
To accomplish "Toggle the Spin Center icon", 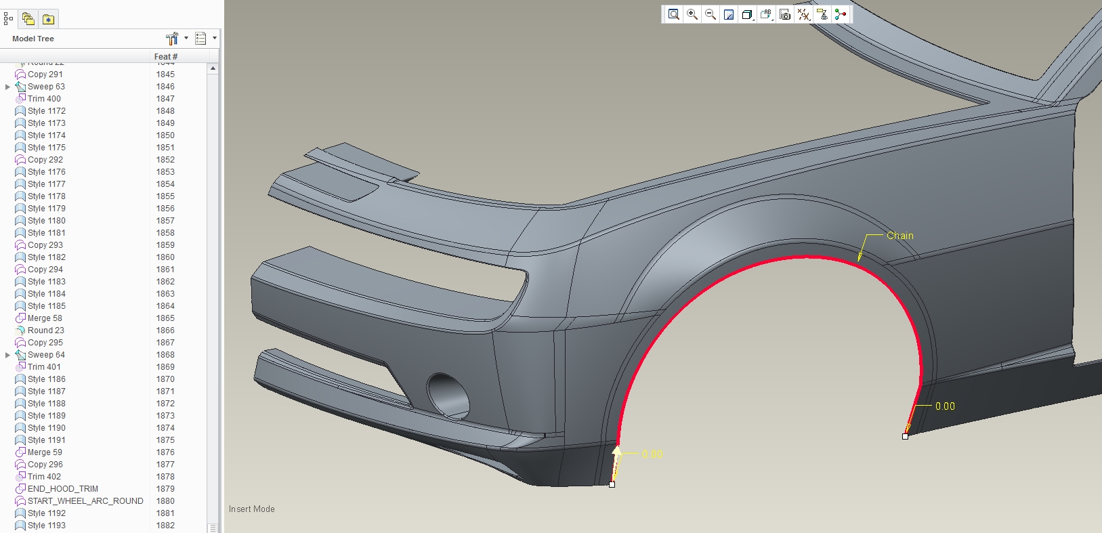I will tap(841, 14).
